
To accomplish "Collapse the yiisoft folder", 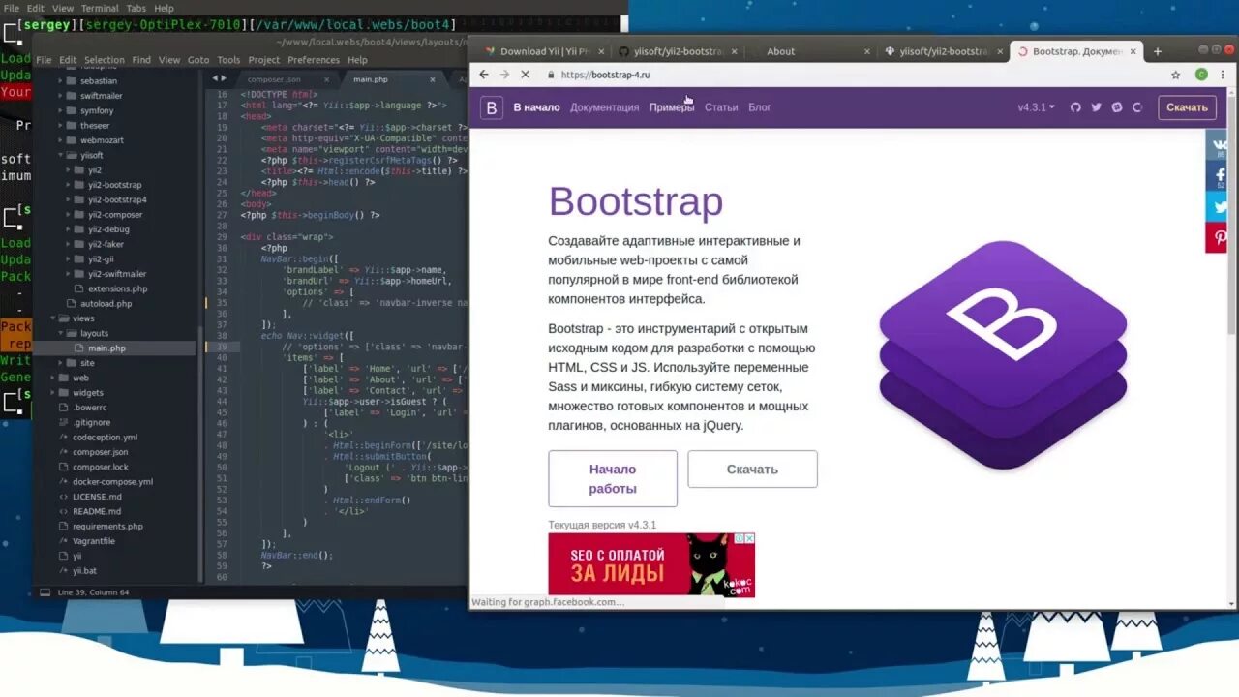I will [61, 155].
